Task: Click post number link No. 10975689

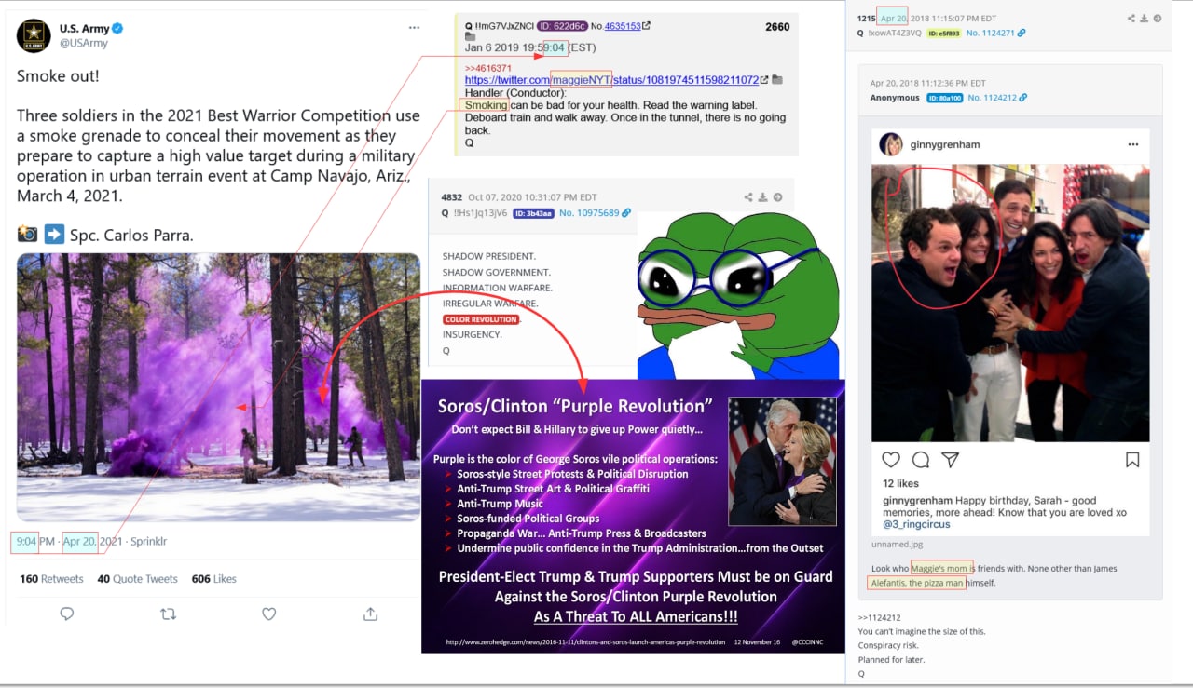Action: pos(600,213)
